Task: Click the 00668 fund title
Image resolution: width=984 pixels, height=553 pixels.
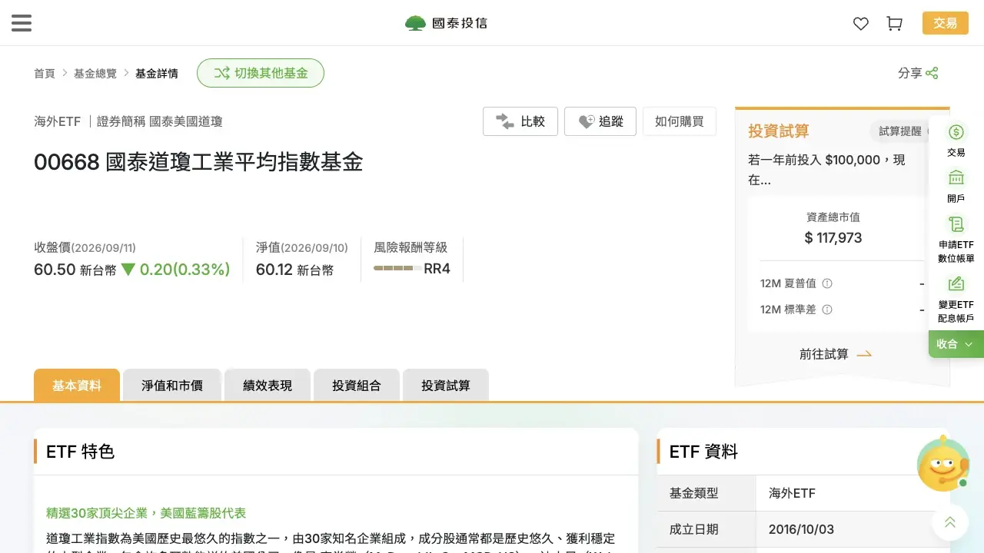Action: (x=198, y=162)
